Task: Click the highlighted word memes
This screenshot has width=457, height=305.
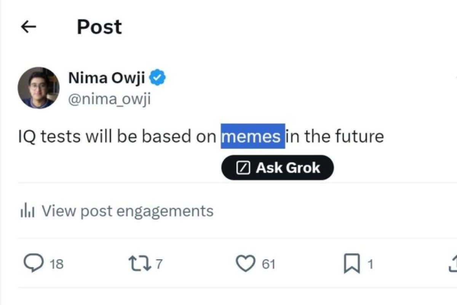Action: 252,136
